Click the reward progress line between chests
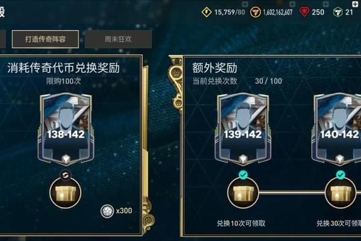 click(292, 193)
